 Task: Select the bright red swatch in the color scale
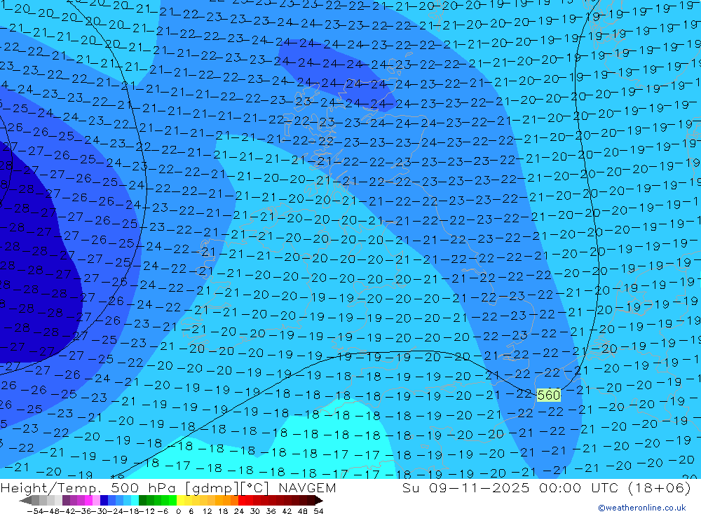(x=242, y=501)
